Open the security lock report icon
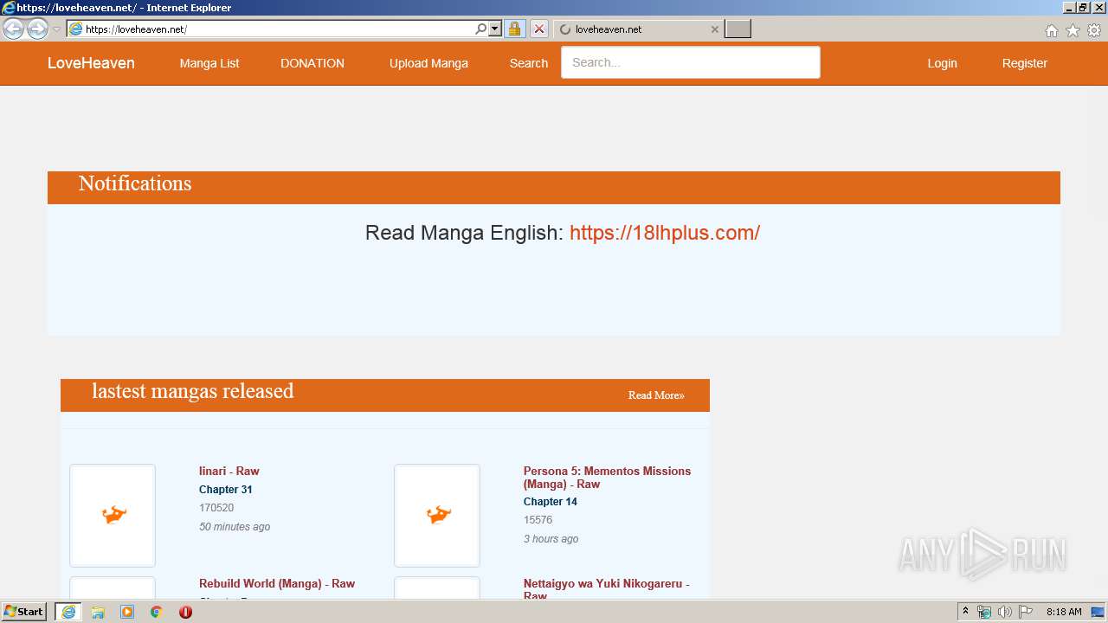Screen dimensions: 1108x623 (514, 29)
